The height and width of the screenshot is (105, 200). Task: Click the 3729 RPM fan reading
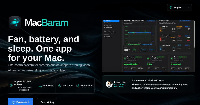[152, 50]
